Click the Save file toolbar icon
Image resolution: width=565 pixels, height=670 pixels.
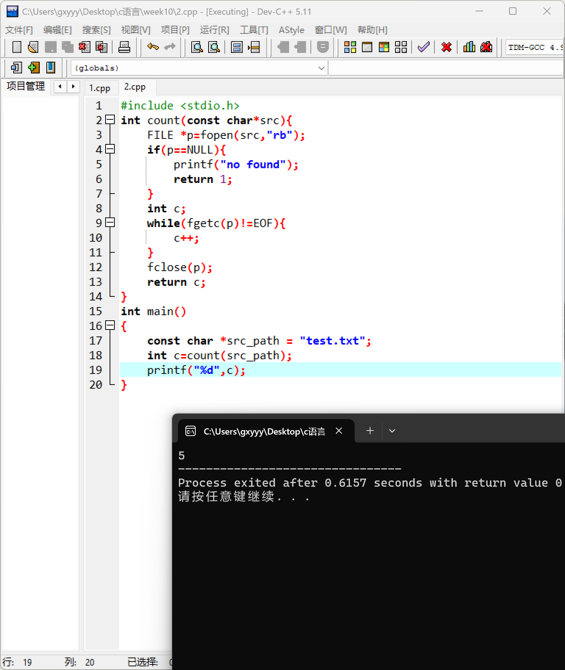coord(50,47)
